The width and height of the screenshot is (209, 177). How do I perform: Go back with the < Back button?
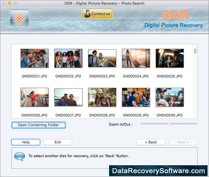[x=151, y=142]
